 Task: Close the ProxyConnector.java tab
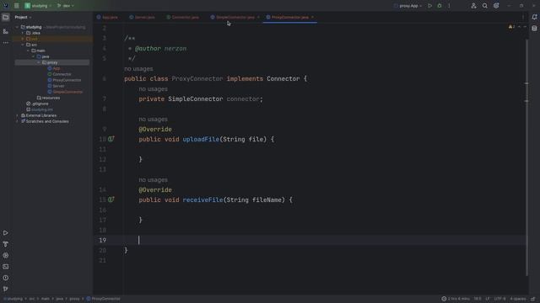click(x=312, y=17)
